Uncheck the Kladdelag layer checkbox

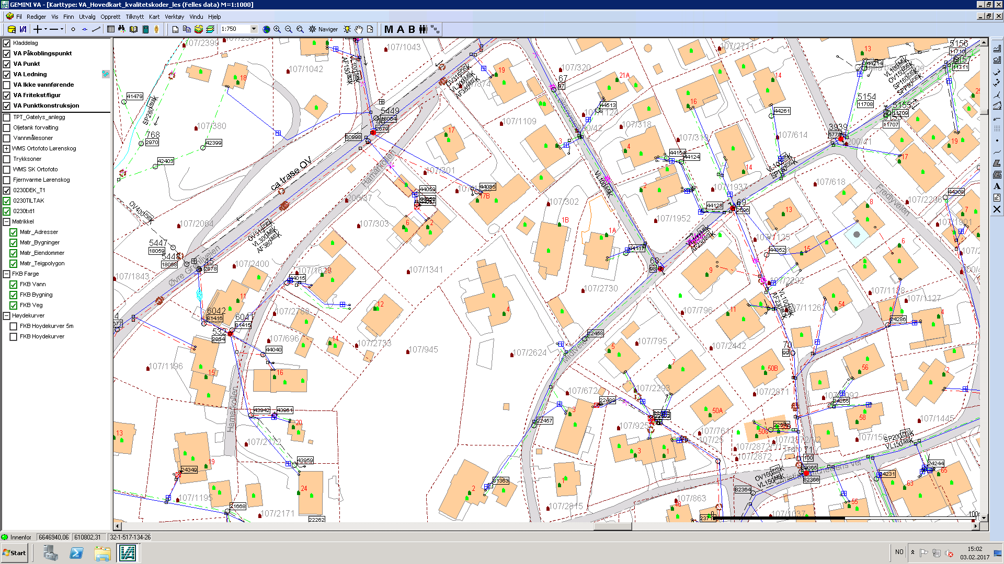coord(7,43)
